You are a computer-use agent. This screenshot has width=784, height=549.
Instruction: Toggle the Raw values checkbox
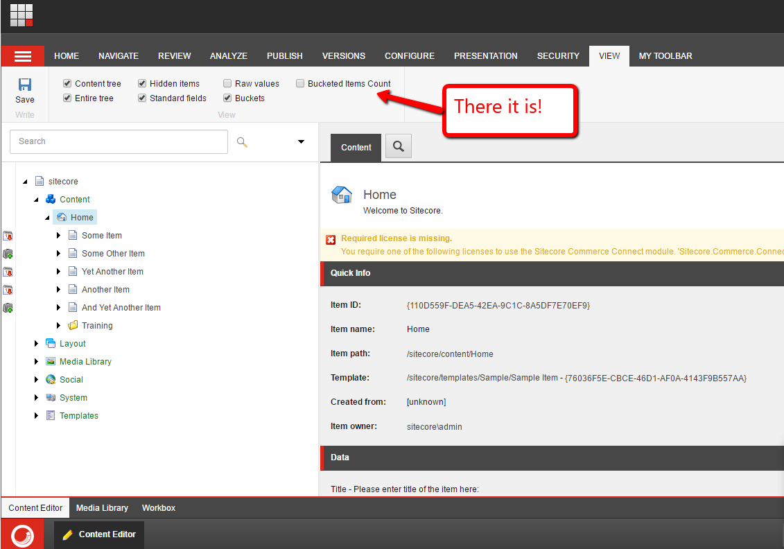click(227, 83)
